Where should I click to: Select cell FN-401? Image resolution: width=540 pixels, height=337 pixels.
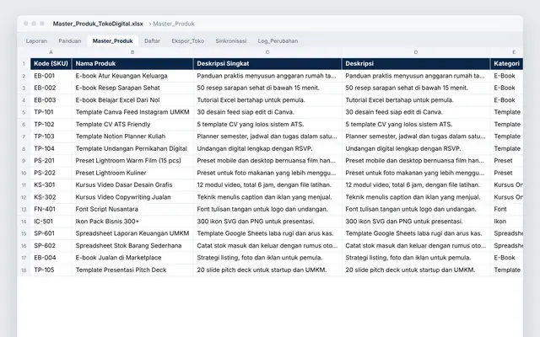(x=51, y=209)
